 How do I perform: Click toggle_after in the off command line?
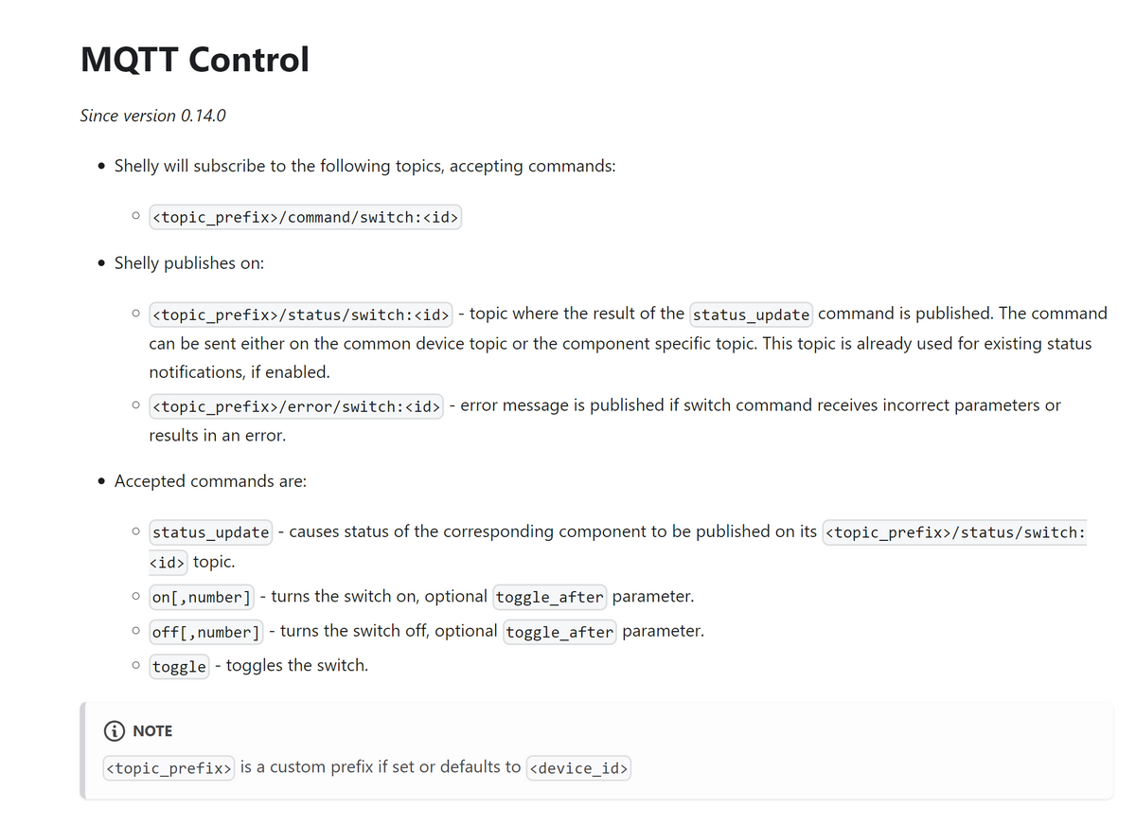click(560, 632)
